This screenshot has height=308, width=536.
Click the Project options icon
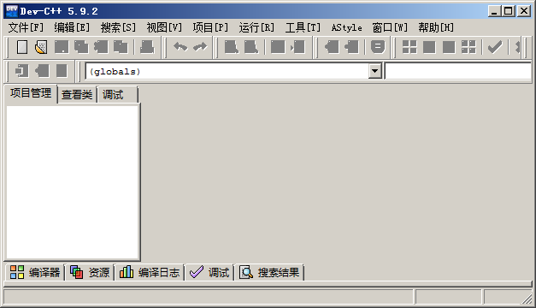click(378, 47)
